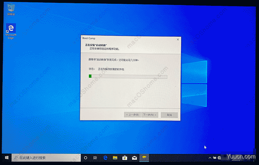
Task: Open the Recycle Bin desktop icon
Action: point(11,10)
